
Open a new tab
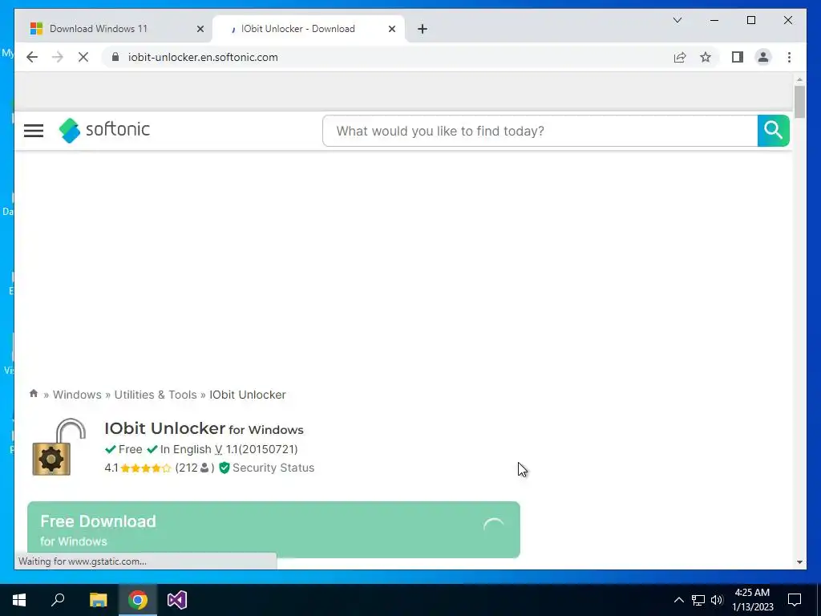[423, 29]
